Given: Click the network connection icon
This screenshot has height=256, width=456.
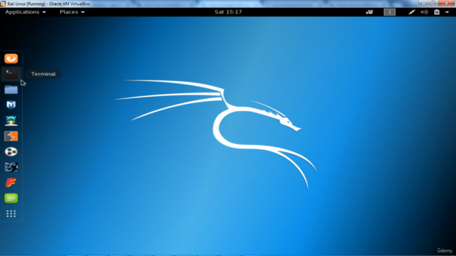Looking at the screenshot, I should click(412, 12).
